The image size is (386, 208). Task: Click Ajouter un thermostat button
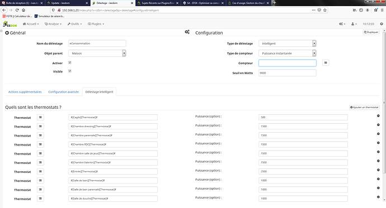pyautogui.click(x=364, y=108)
